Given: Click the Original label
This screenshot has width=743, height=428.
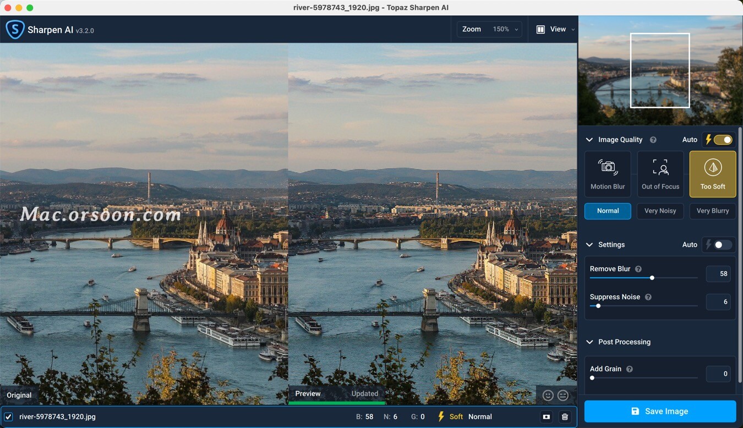Looking at the screenshot, I should (19, 395).
